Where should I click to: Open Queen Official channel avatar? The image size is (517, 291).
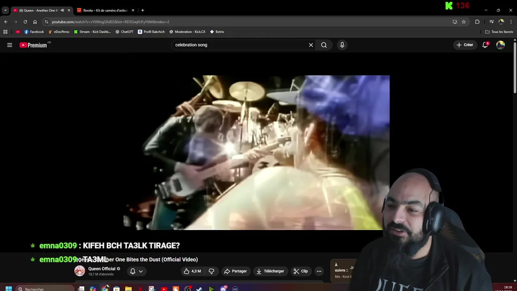click(80, 271)
